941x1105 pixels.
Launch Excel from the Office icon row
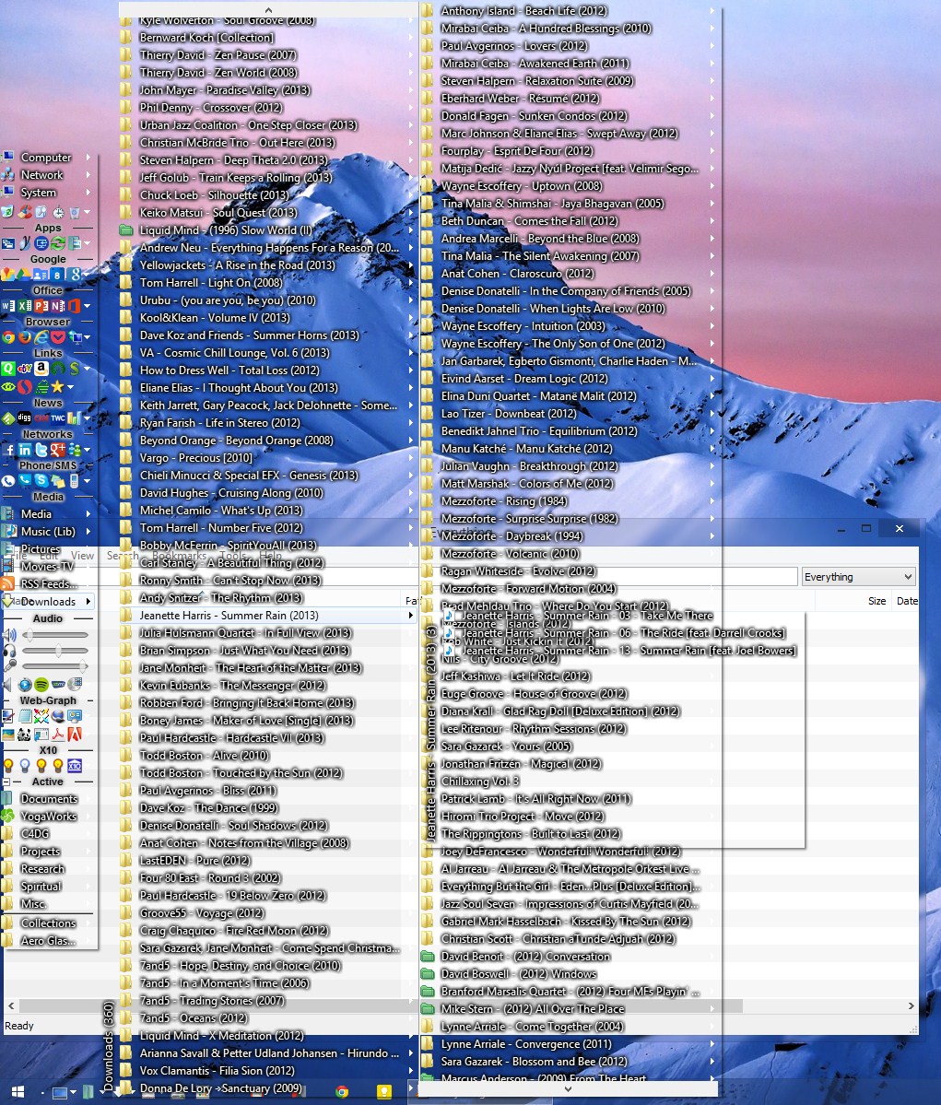[24, 306]
